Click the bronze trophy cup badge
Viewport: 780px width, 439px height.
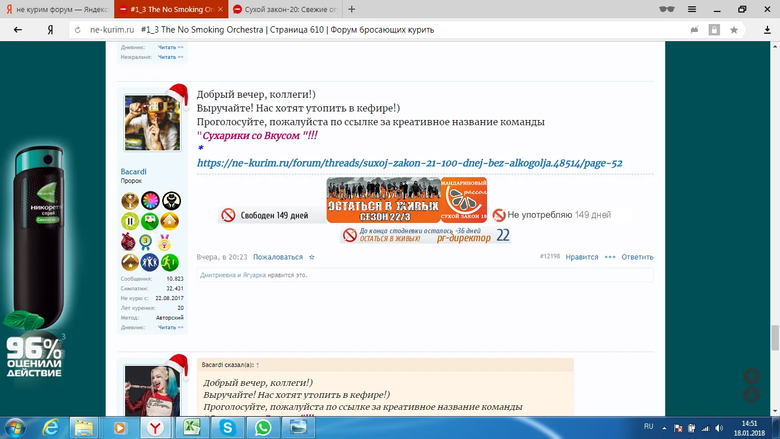(x=130, y=201)
